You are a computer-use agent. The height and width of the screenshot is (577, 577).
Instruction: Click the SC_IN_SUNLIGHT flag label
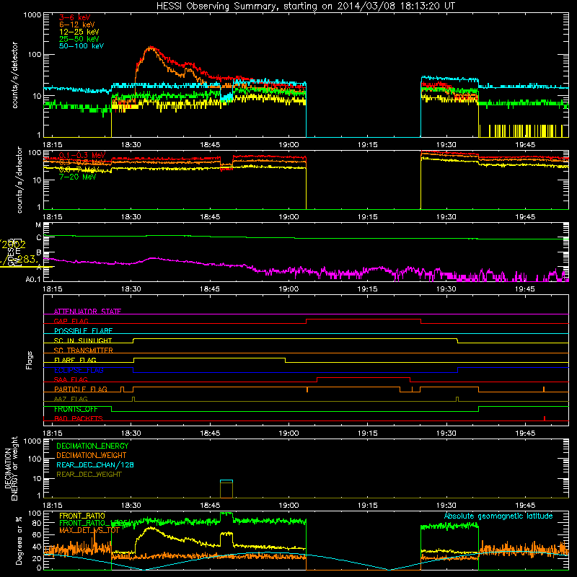point(83,340)
